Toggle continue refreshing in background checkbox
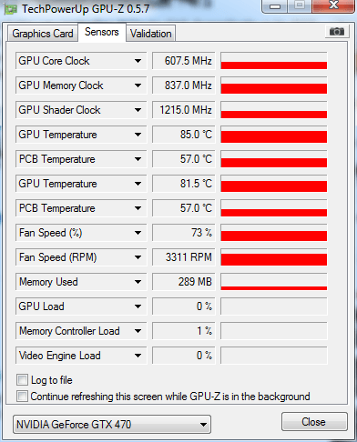Image resolution: width=357 pixels, height=442 pixels. (x=22, y=397)
